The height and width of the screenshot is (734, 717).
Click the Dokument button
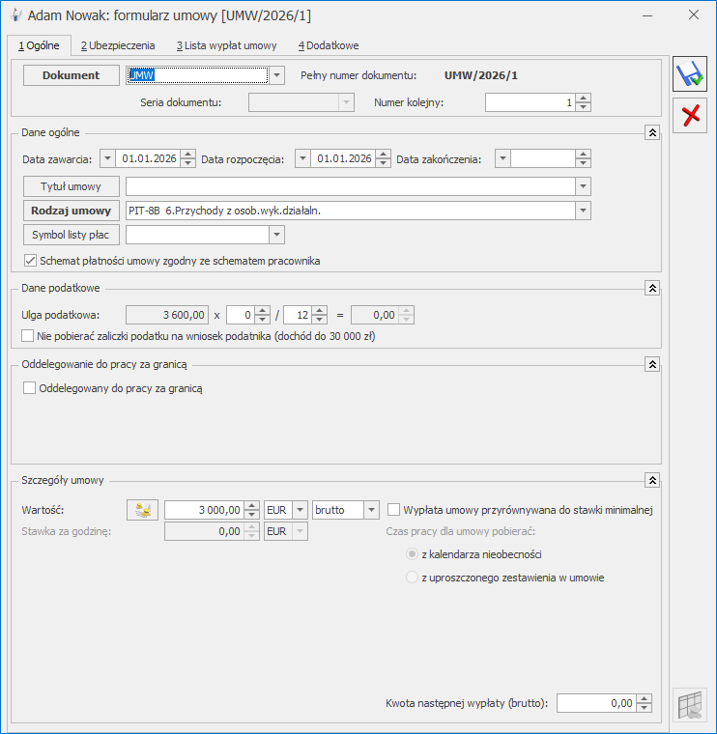coord(70,75)
